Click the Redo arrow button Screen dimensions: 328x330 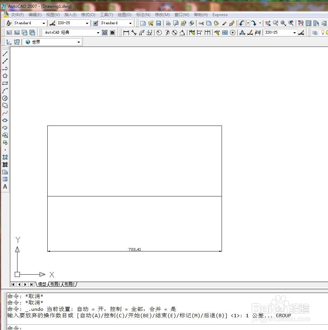254,23
